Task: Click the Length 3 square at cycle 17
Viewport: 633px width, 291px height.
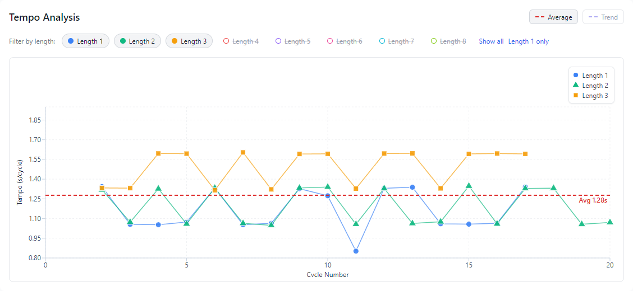Action: [x=525, y=154]
